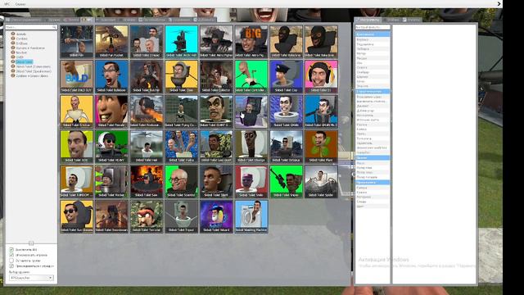Choose the Skibidi Toilet Scientist icon

tap(182, 181)
